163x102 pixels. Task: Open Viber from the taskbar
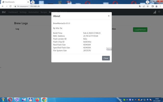pyautogui.click(x=17, y=100)
